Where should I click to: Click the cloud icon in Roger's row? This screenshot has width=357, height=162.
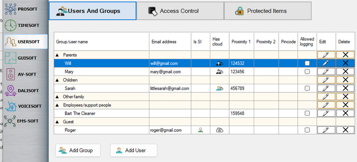click(x=219, y=130)
